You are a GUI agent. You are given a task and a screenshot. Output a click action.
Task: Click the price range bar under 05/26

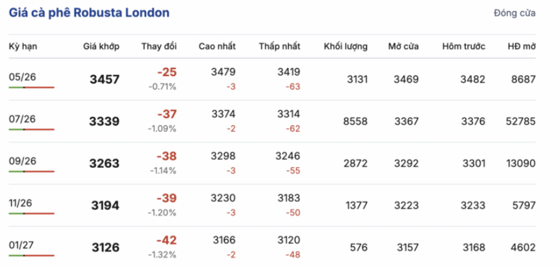click(x=32, y=87)
